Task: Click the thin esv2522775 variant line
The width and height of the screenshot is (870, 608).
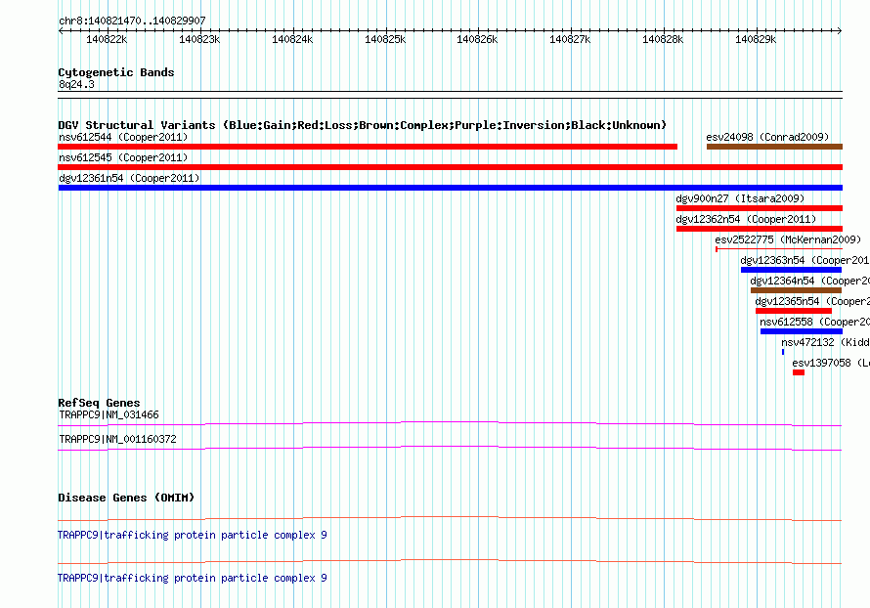Action: click(779, 249)
